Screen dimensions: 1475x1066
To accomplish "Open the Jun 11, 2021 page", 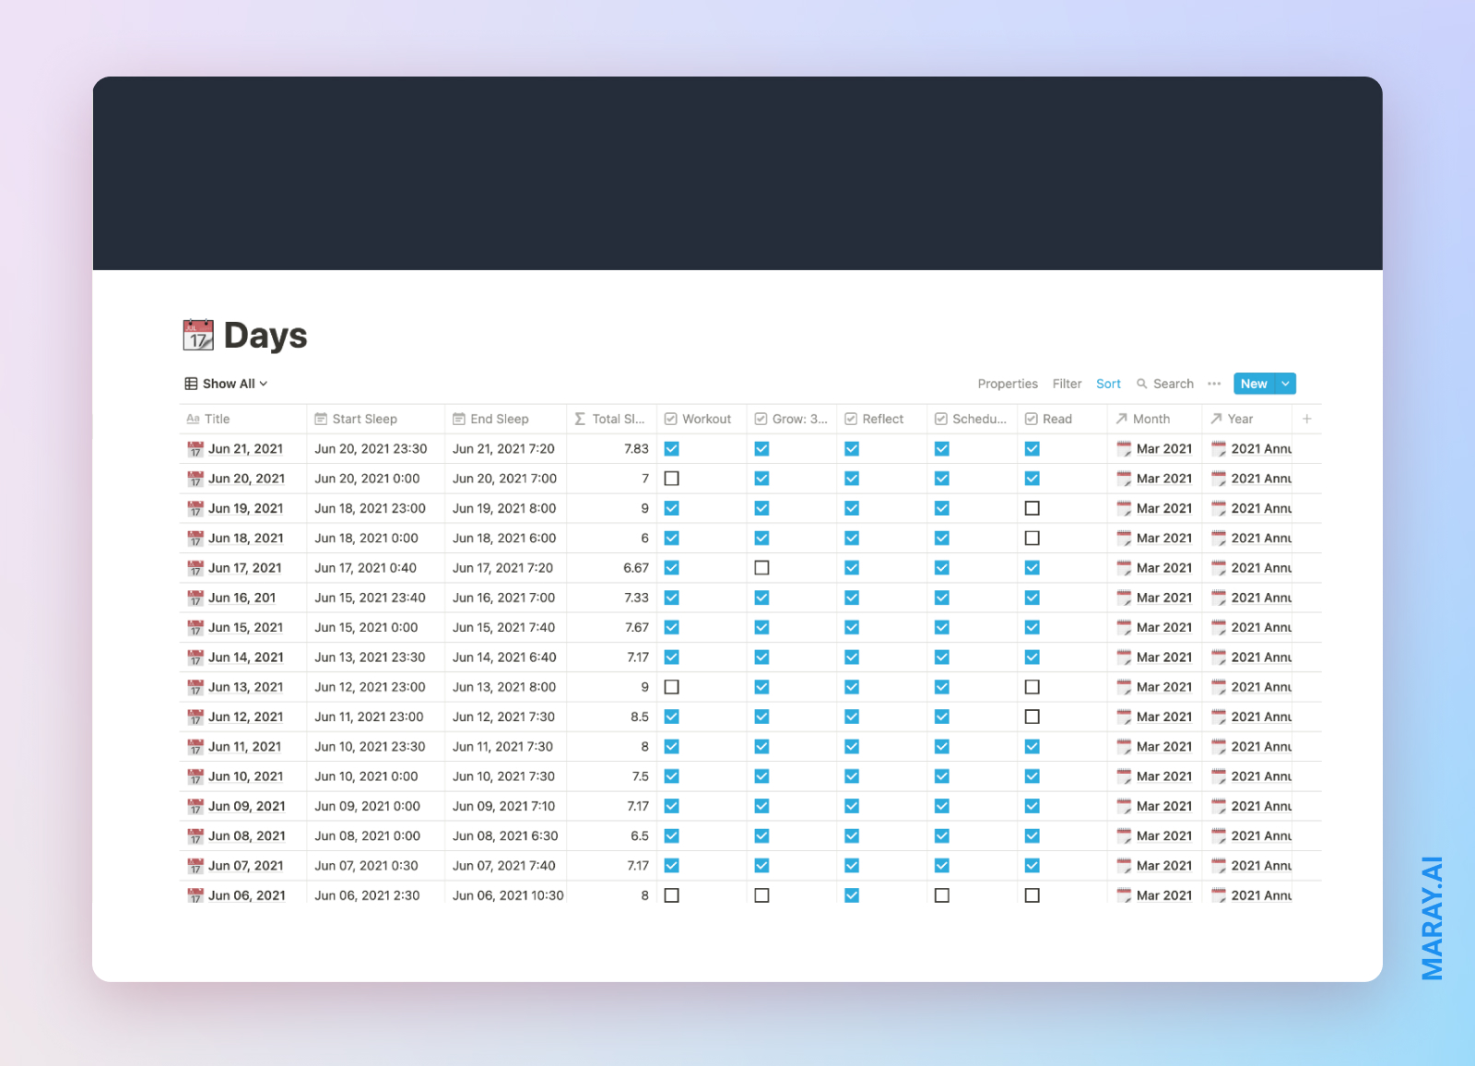I will (244, 747).
